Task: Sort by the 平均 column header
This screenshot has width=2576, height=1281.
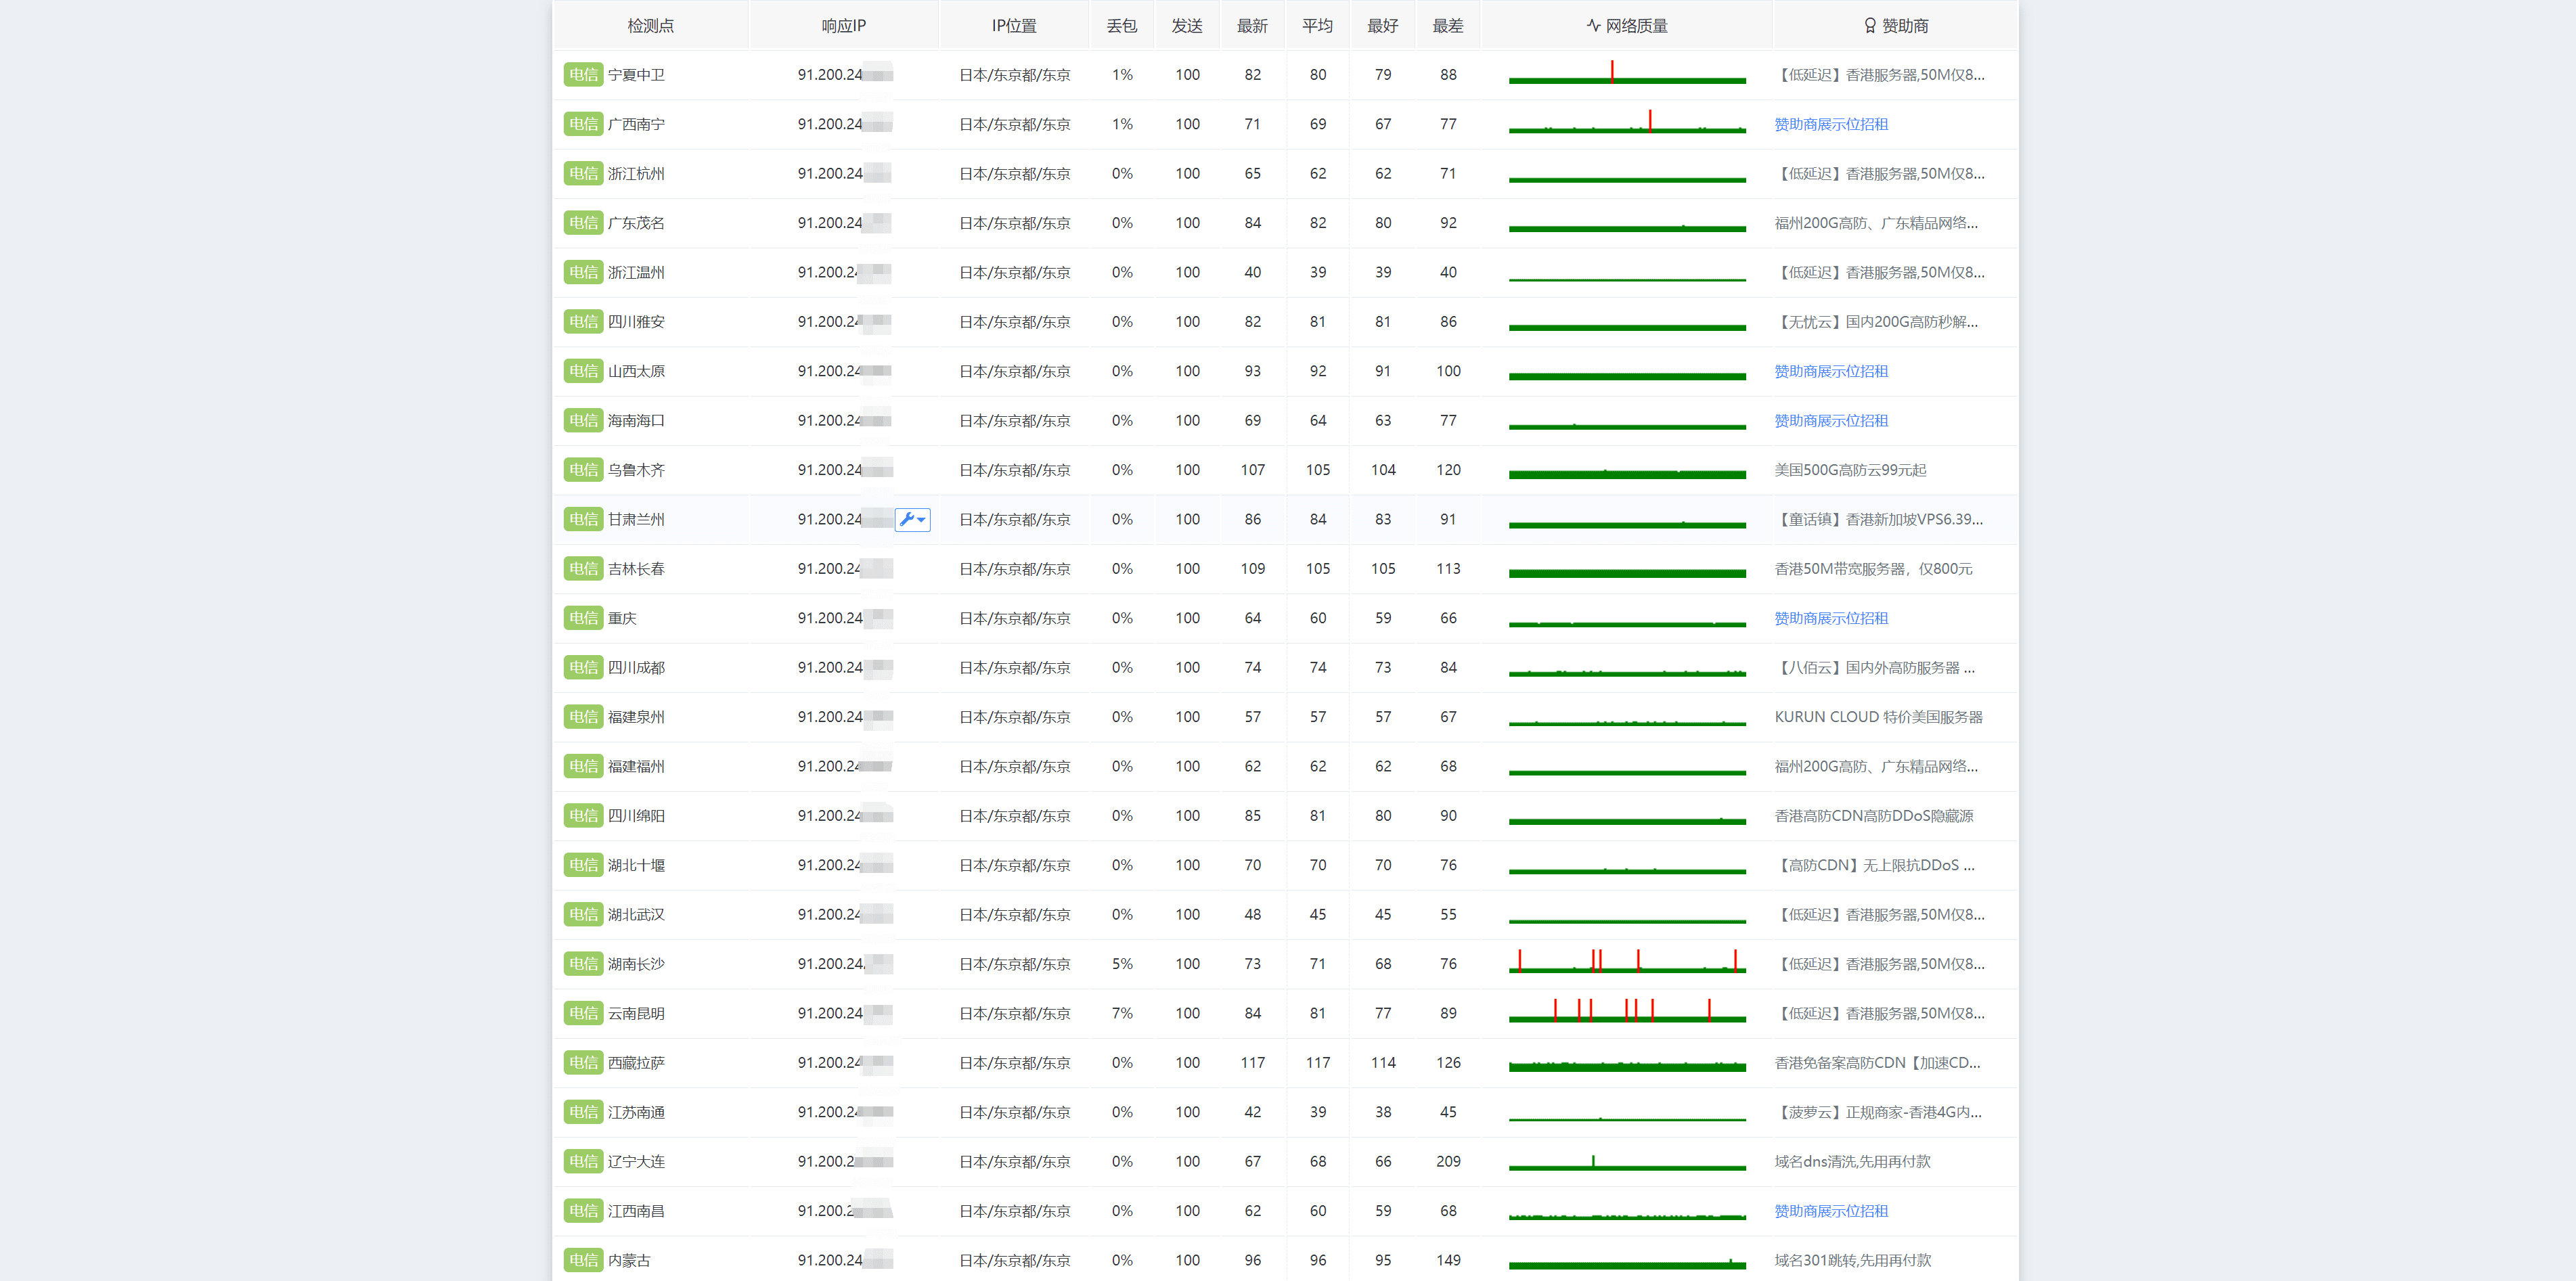Action: (1317, 26)
